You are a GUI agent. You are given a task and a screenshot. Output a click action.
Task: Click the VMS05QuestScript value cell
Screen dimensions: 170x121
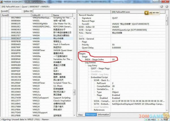pyautogui.click(x=129, y=30)
